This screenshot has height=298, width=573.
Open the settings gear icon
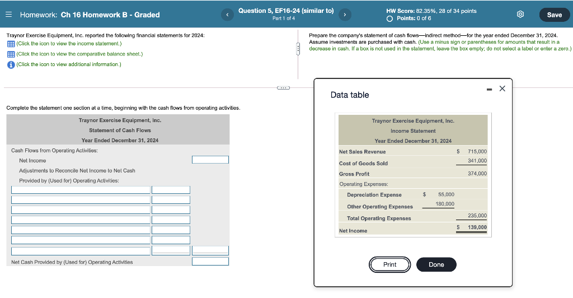[520, 14]
